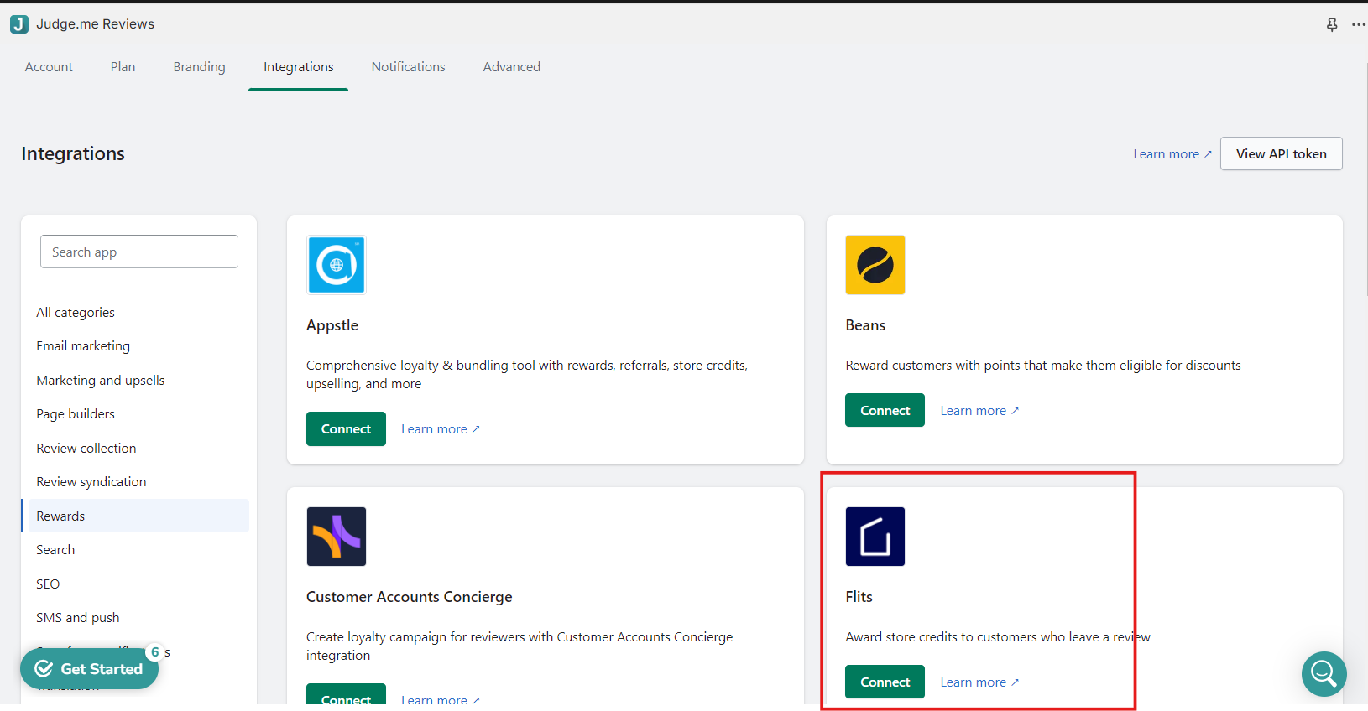This screenshot has width=1368, height=711.
Task: Open Learn more link for Flits
Action: coord(979,682)
